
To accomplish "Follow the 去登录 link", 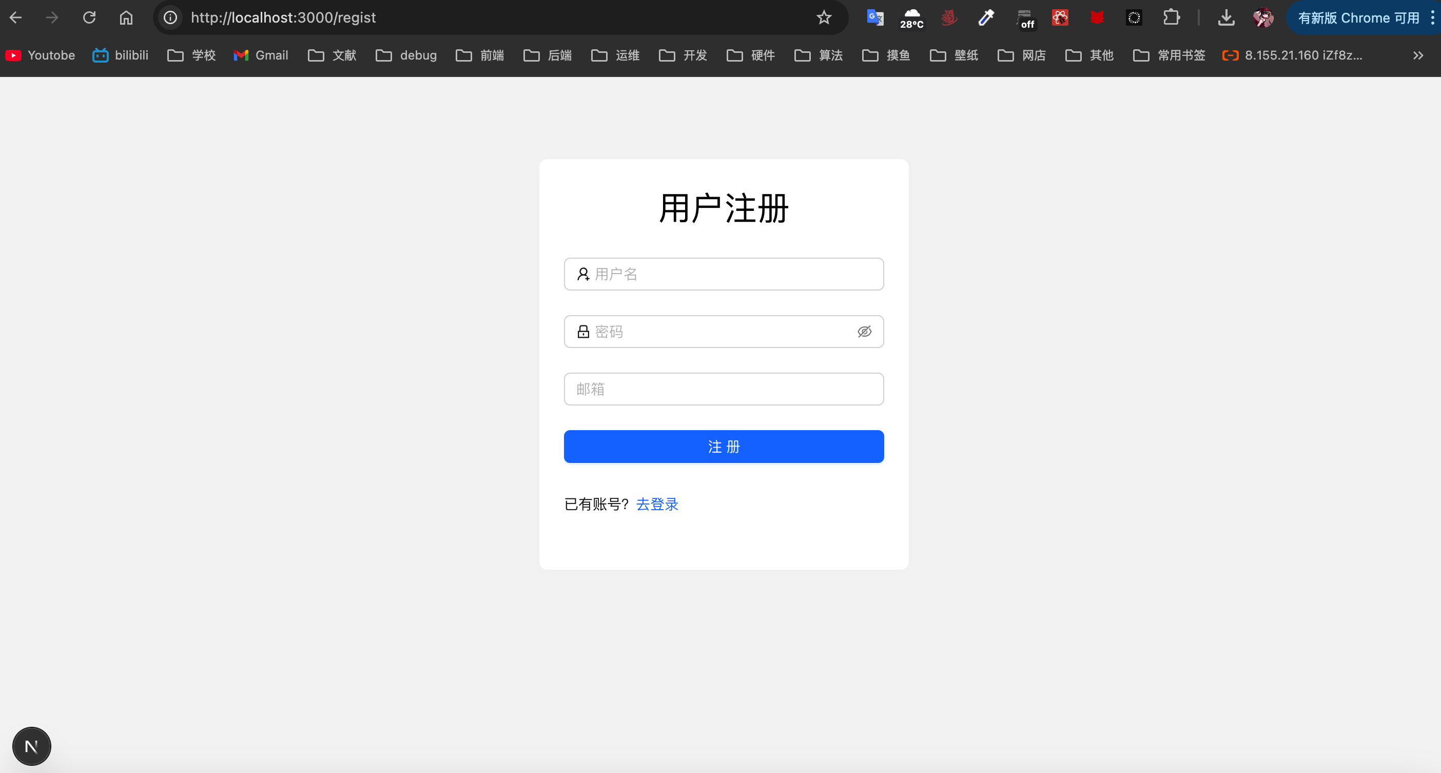I will click(x=657, y=504).
